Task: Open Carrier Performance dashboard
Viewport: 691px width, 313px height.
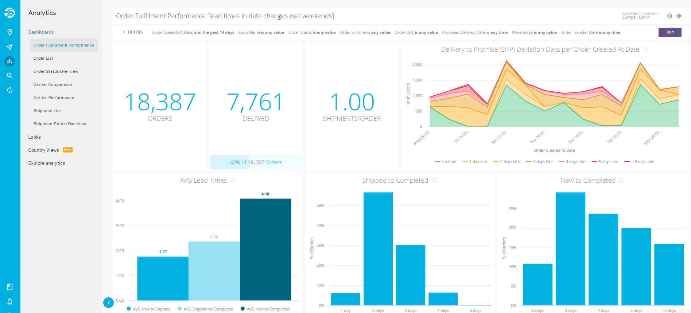Action: pyautogui.click(x=54, y=98)
